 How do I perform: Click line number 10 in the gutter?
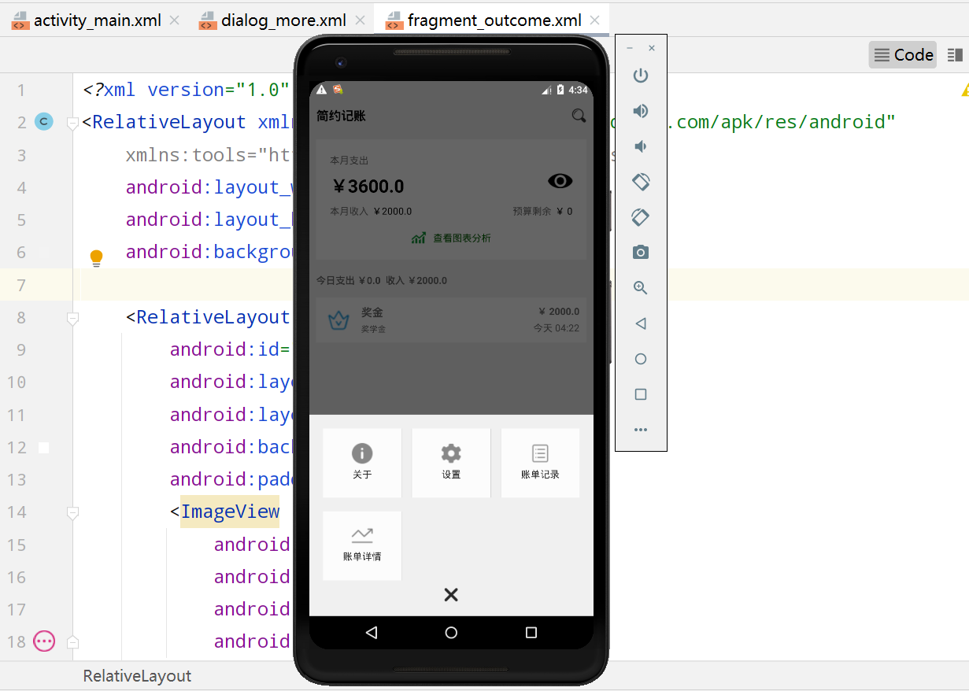17,382
